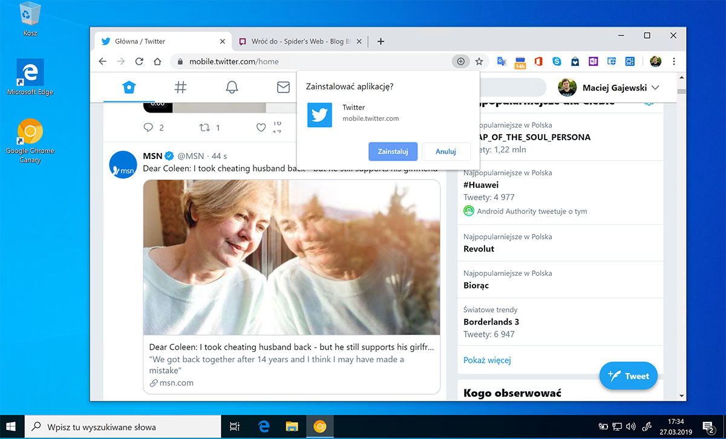Viewport: 726px width, 439px height.
Task: Open the Action Center notifications icon
Action: (x=709, y=427)
